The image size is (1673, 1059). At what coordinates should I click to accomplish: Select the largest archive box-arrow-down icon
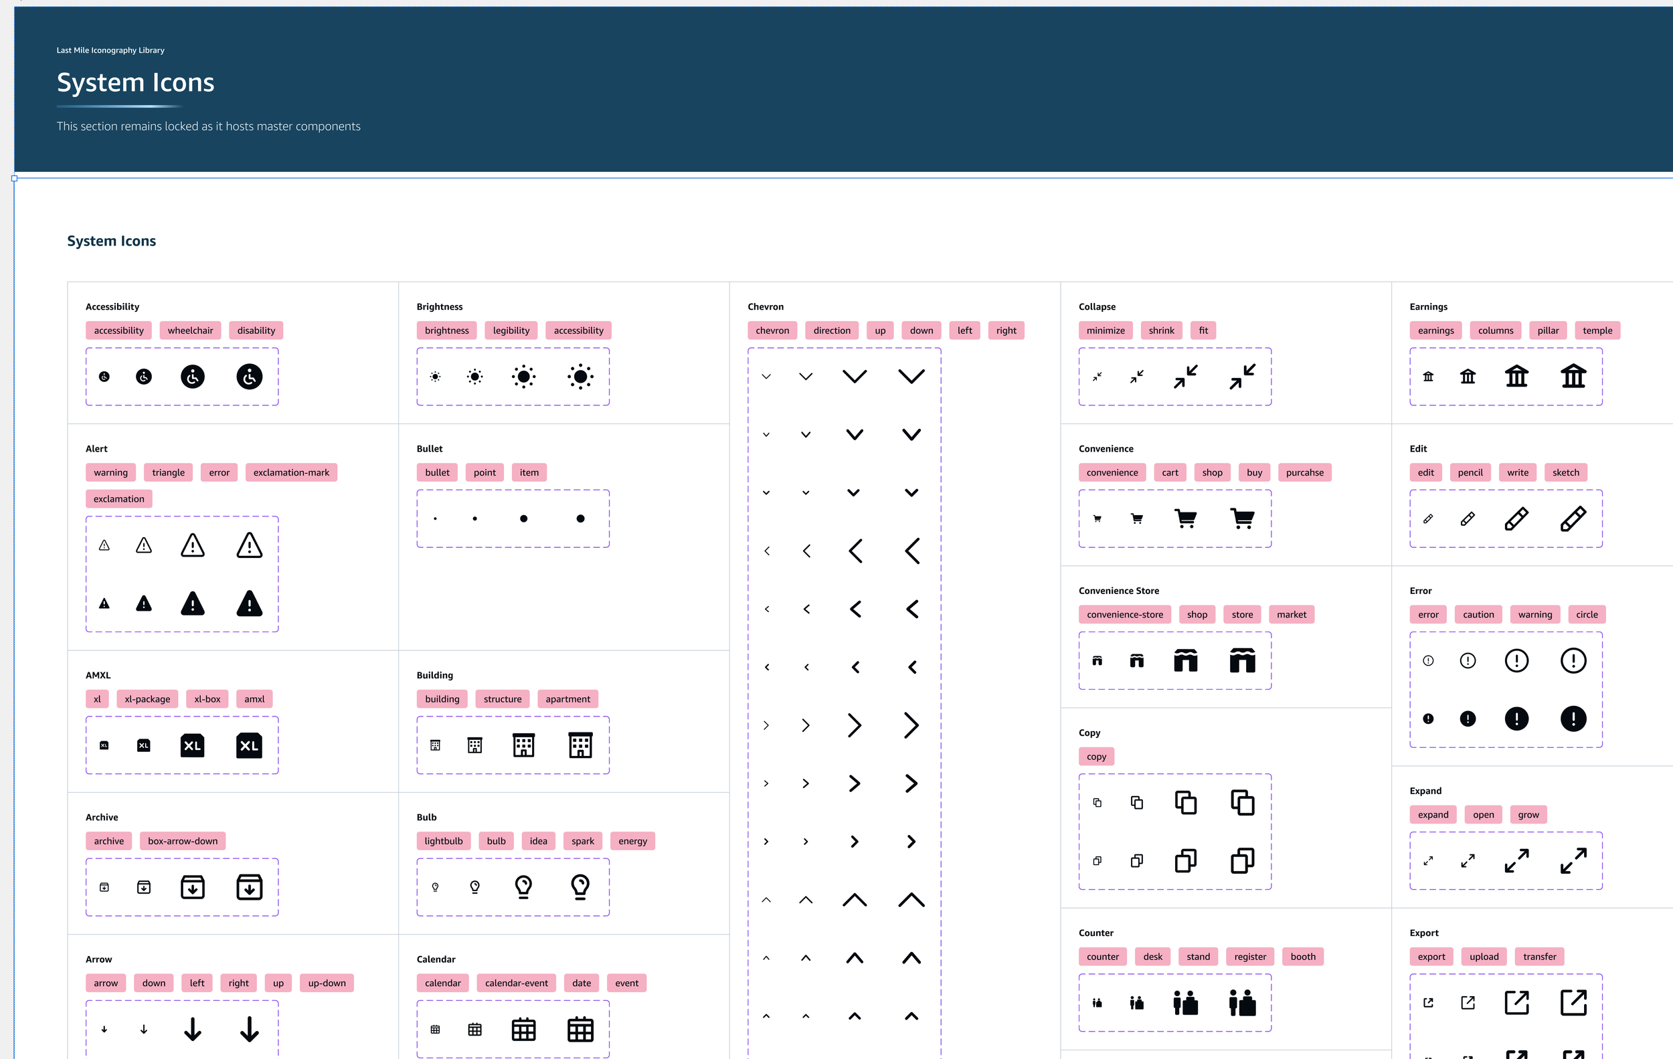[250, 887]
